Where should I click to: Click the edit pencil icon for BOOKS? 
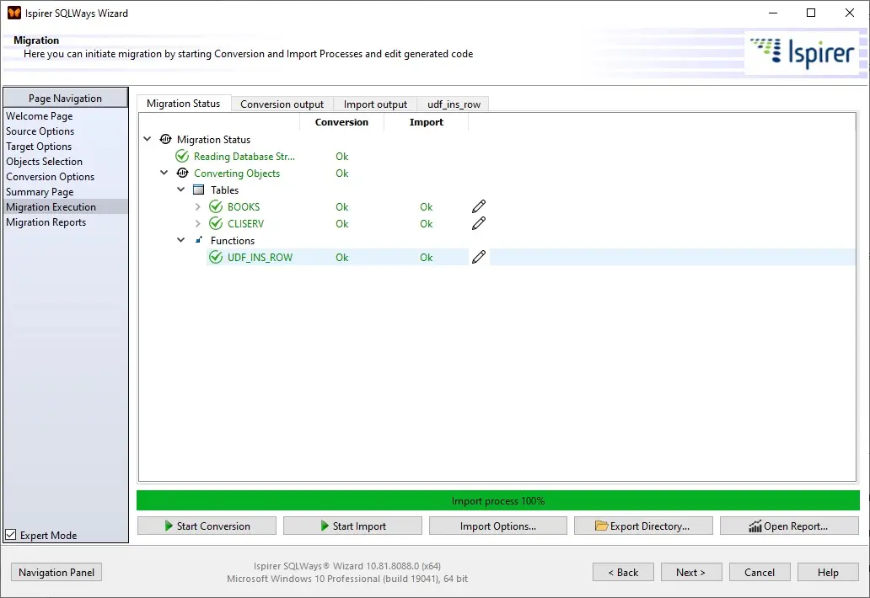point(478,206)
